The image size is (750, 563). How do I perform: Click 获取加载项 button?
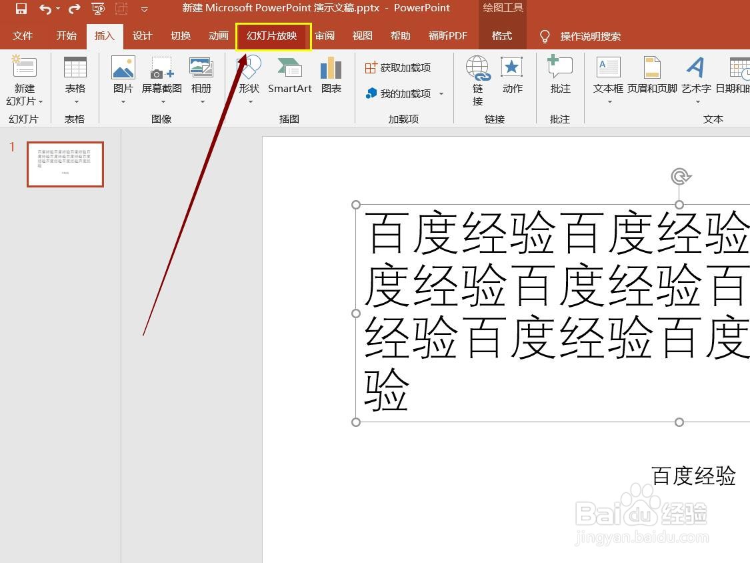click(x=398, y=67)
